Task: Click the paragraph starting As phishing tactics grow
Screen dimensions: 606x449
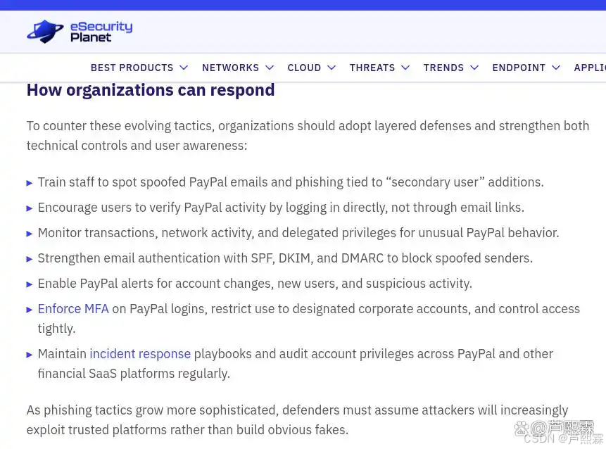Action: click(x=297, y=420)
